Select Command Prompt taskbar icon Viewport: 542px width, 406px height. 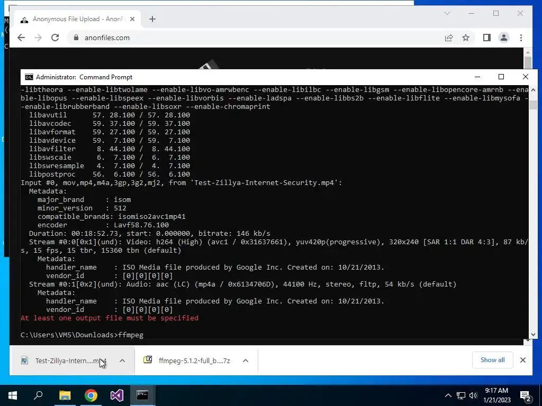142,395
